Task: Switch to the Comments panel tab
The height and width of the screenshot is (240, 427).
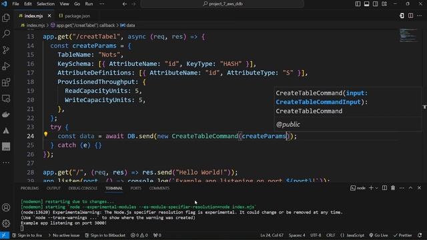Action: coord(159,188)
